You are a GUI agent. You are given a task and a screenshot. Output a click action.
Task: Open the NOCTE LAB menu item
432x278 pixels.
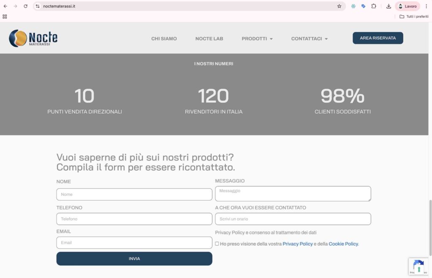pyautogui.click(x=209, y=39)
